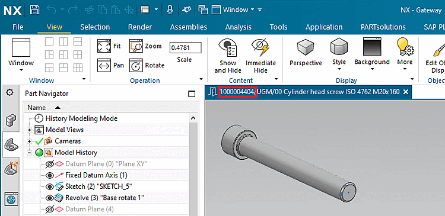
Task: Click the Scale value input field
Action: tap(185, 47)
